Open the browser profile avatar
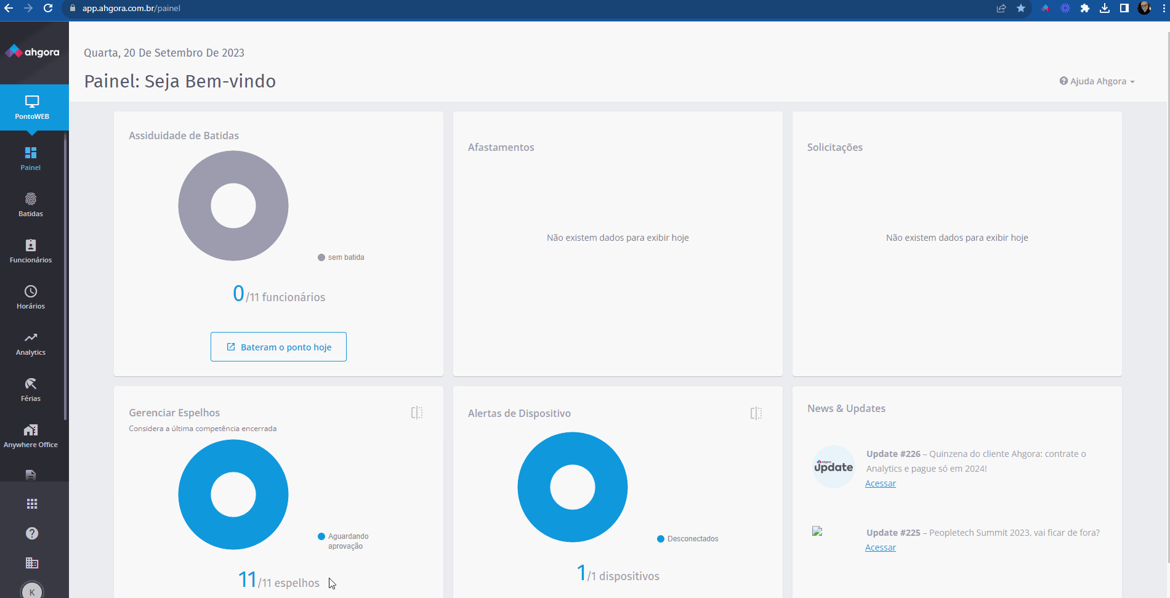Viewport: 1170px width, 598px height. 1145,8
